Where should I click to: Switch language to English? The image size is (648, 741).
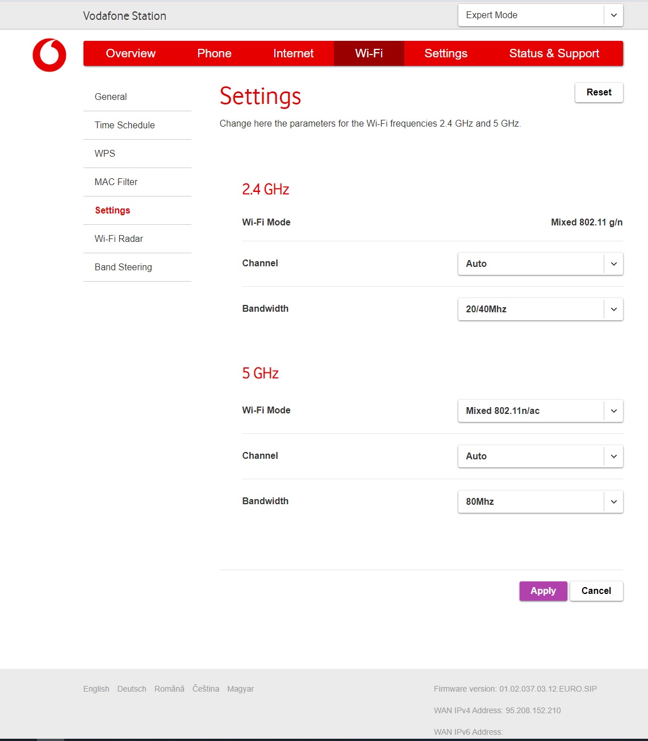pyautogui.click(x=96, y=689)
